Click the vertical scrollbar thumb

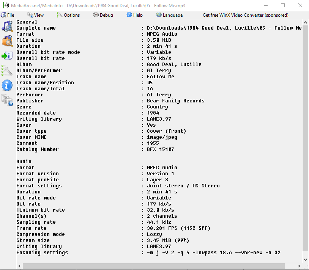click(305, 138)
